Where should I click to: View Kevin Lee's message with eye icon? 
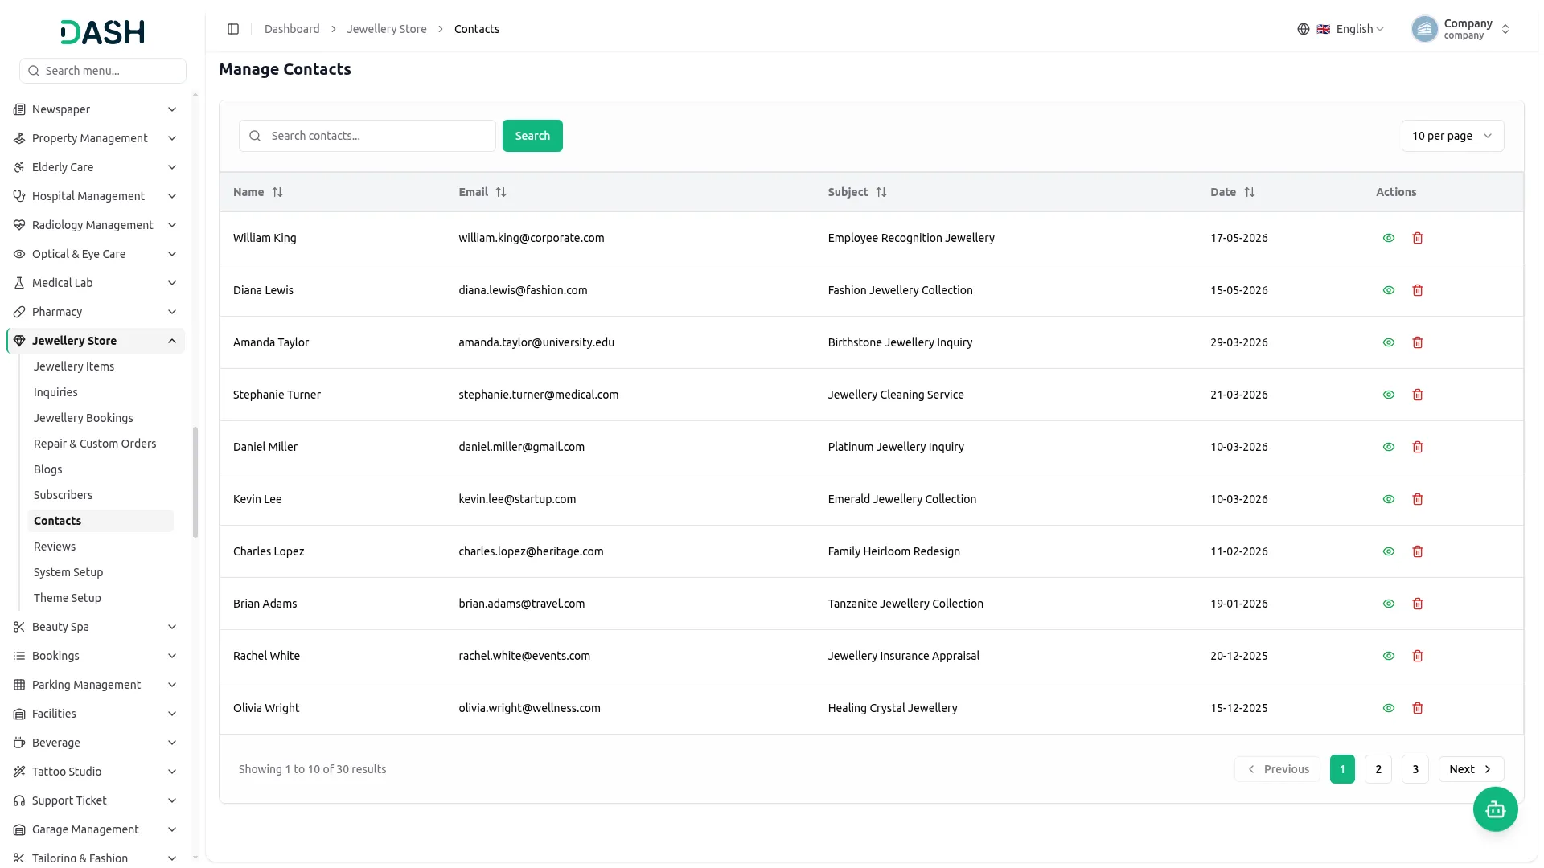[x=1389, y=499]
